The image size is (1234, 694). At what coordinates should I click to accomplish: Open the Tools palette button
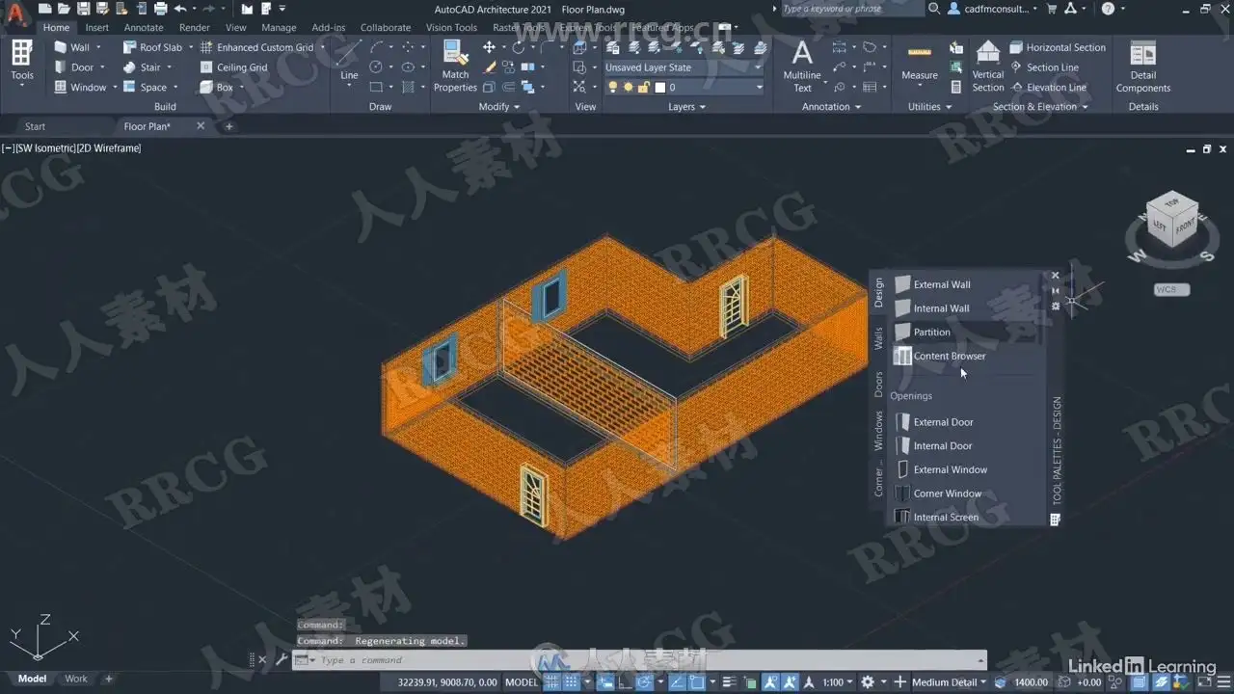pyautogui.click(x=21, y=64)
